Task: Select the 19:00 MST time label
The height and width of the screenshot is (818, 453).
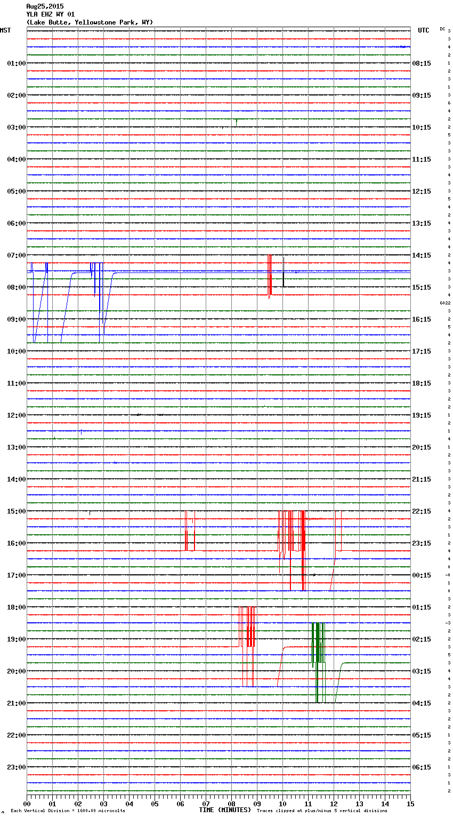Action: [x=16, y=639]
